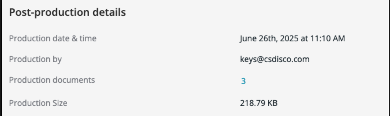
Task: Select the Production date & time label
Action: pos(53,38)
